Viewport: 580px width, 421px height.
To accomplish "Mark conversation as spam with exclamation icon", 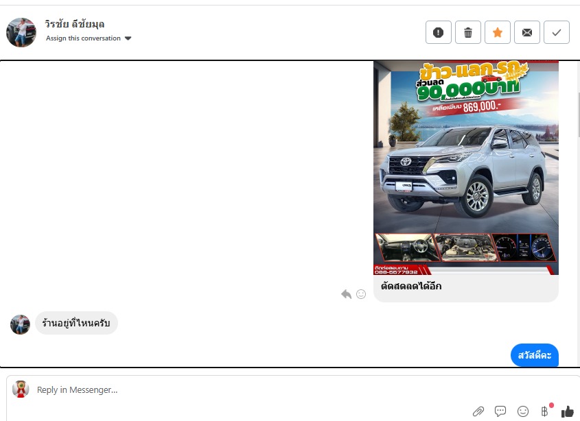I will point(439,32).
